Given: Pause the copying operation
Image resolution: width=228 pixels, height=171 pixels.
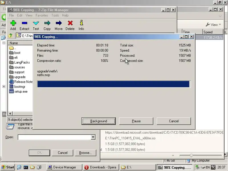Looking at the screenshot, I should click(x=136, y=121).
